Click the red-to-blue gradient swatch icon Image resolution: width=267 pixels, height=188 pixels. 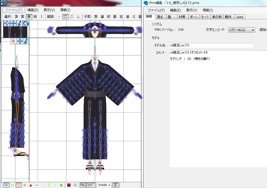click(69, 185)
